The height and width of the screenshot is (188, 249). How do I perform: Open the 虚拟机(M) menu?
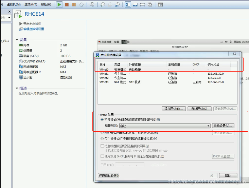tap(14, 5)
